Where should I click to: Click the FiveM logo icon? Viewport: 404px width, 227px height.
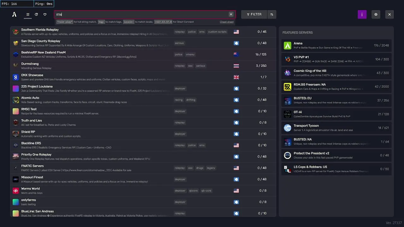(x=14, y=15)
